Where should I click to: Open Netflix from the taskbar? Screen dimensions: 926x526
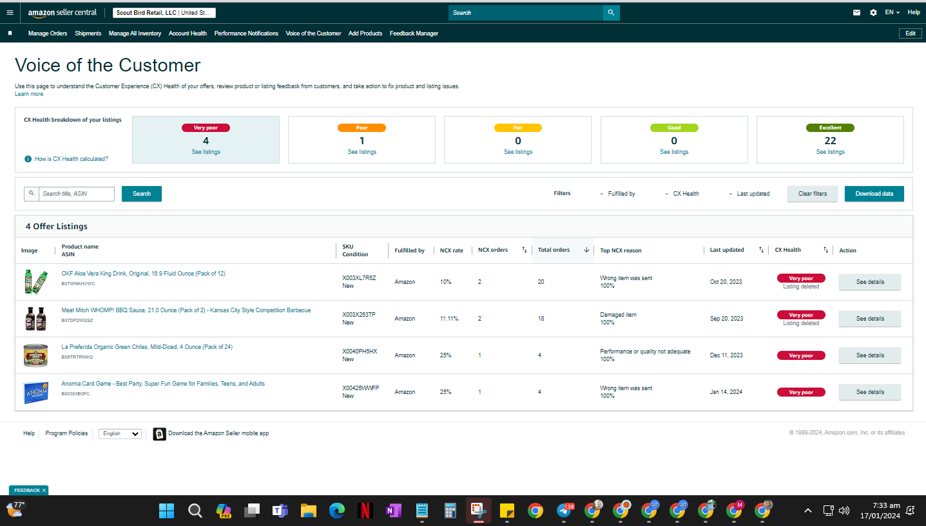pos(365,511)
